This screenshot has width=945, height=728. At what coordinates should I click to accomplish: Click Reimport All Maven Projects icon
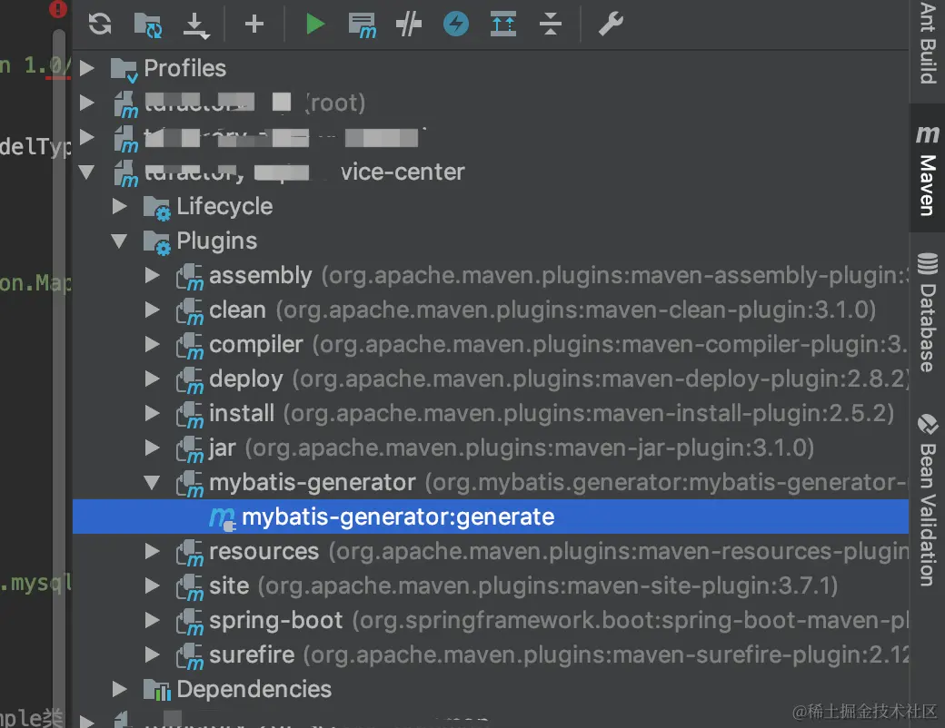click(x=100, y=25)
